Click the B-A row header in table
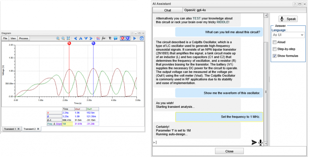 pyautogui.click(x=54, y=120)
